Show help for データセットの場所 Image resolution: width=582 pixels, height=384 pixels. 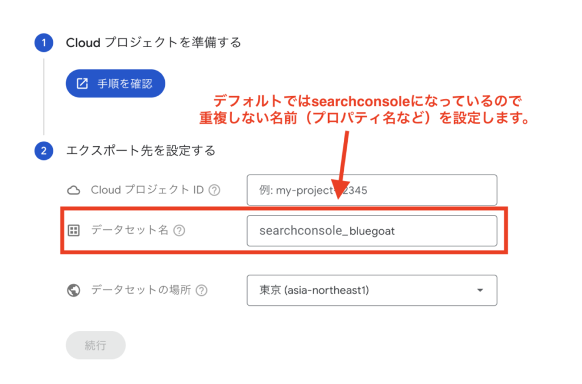click(x=202, y=290)
